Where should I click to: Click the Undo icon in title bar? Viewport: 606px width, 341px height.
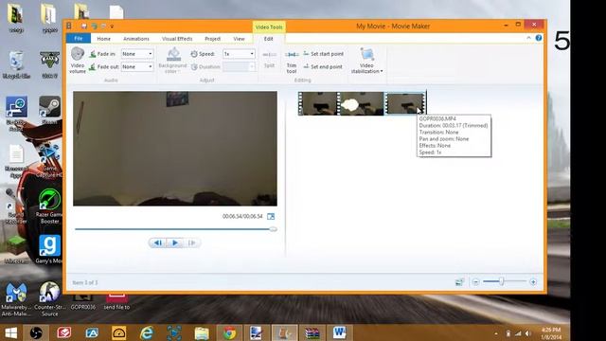[x=94, y=26]
